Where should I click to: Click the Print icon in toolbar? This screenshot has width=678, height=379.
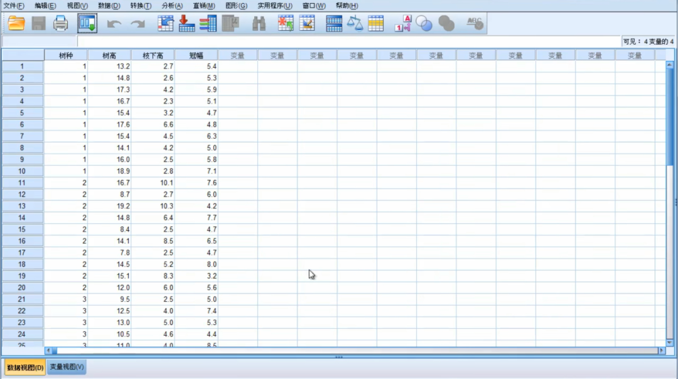coord(60,24)
